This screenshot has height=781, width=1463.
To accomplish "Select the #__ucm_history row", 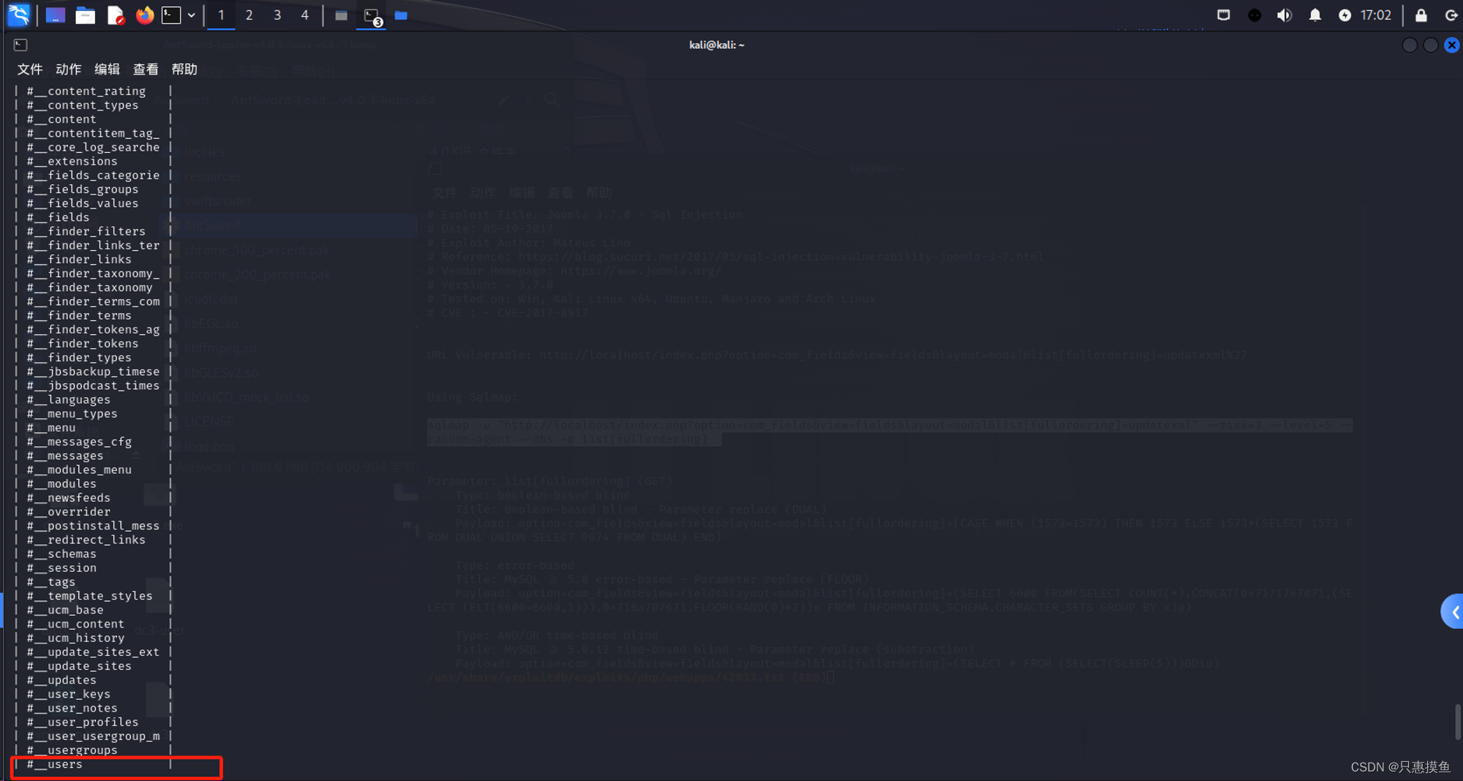I will coord(94,638).
